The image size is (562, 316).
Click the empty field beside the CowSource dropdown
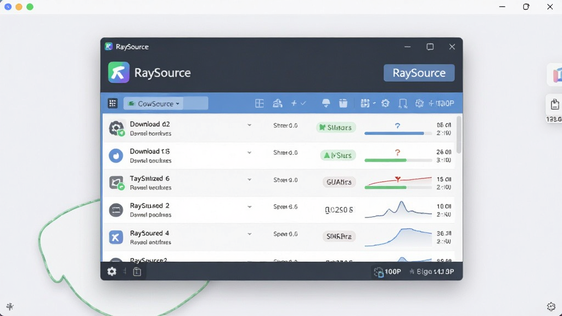pyautogui.click(x=196, y=103)
